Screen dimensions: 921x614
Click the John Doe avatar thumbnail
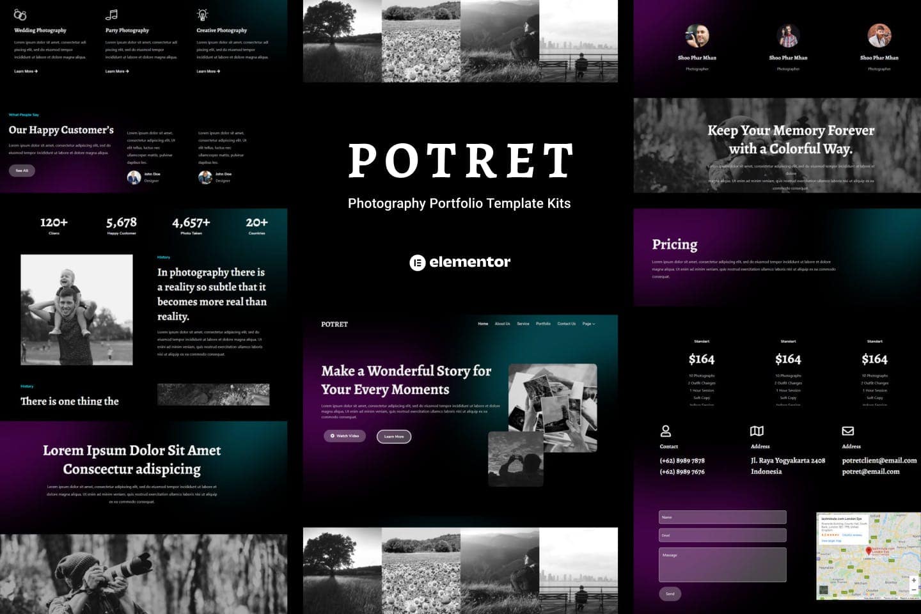pos(135,177)
